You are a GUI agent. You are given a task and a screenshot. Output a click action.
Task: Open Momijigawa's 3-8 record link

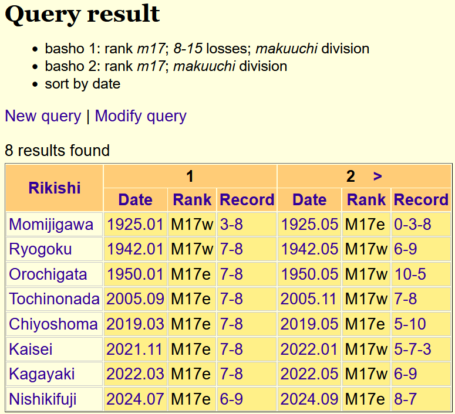[231, 225]
